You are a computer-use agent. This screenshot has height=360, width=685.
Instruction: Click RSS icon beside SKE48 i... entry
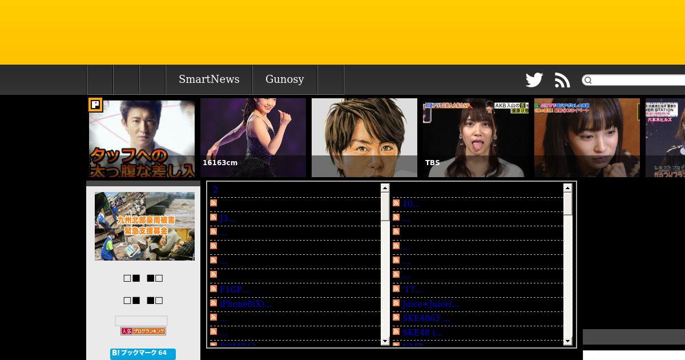pyautogui.click(x=396, y=331)
